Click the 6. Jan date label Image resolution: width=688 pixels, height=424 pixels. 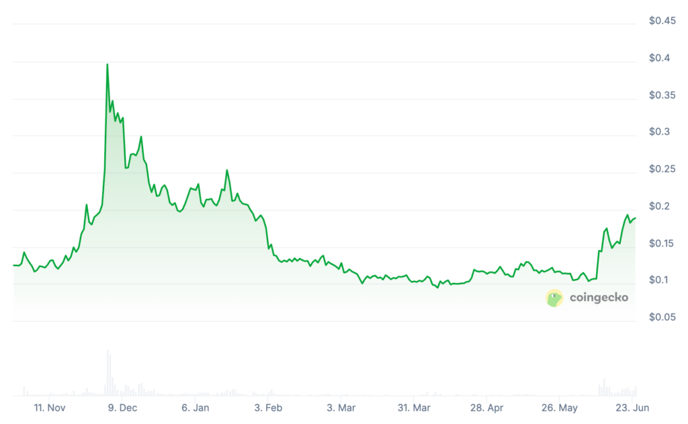click(196, 408)
